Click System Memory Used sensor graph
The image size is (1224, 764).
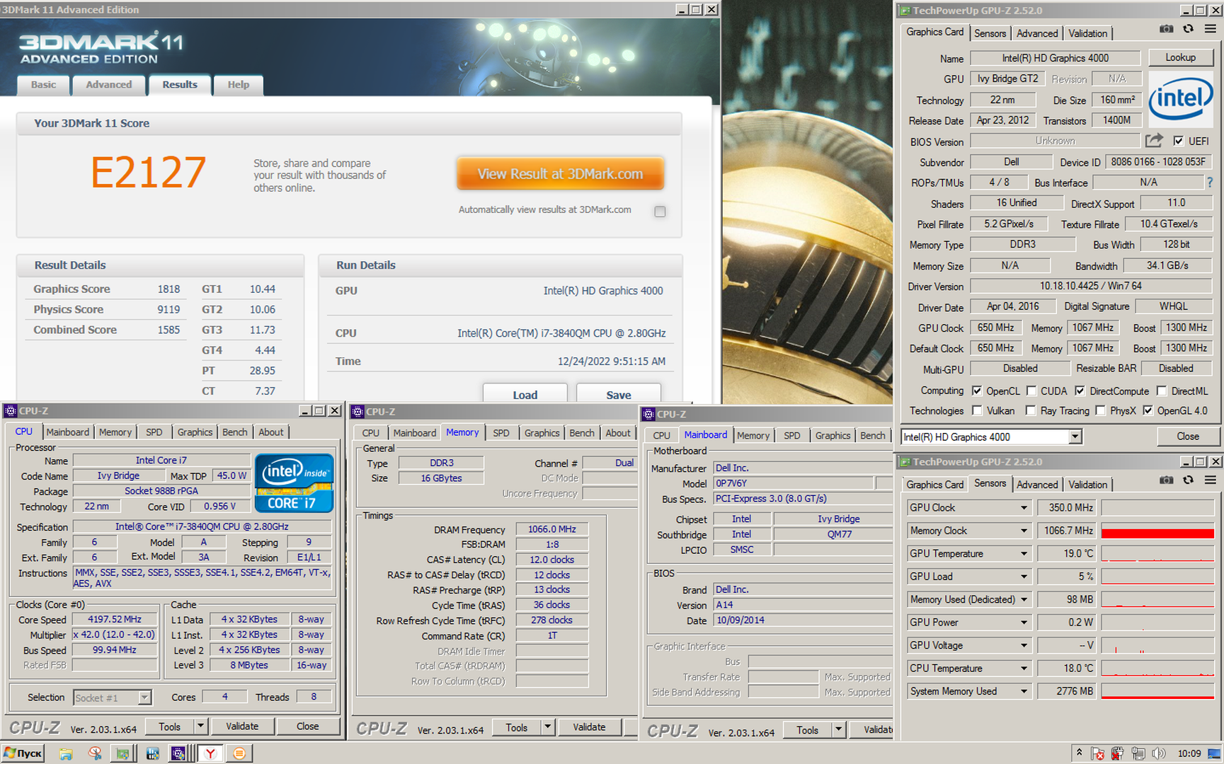1157,691
